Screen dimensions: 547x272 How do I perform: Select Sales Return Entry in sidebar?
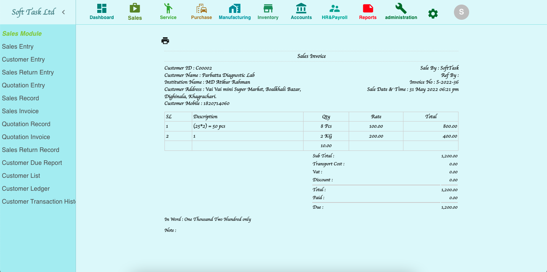coord(27,72)
